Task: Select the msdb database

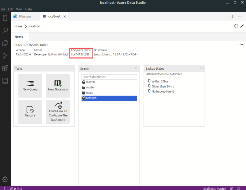Action: (x=109, y=93)
